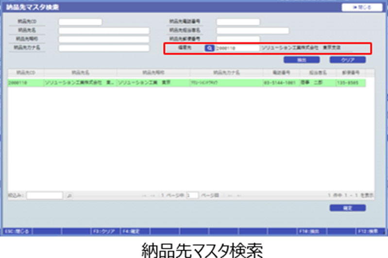Click the magnifier icon beside 得意先 field
The width and height of the screenshot is (388, 258).
(209, 48)
